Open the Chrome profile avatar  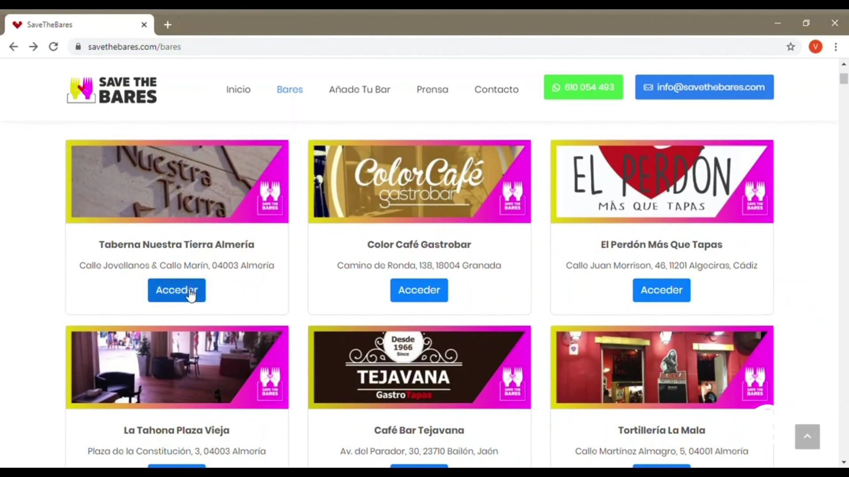pyautogui.click(x=815, y=47)
